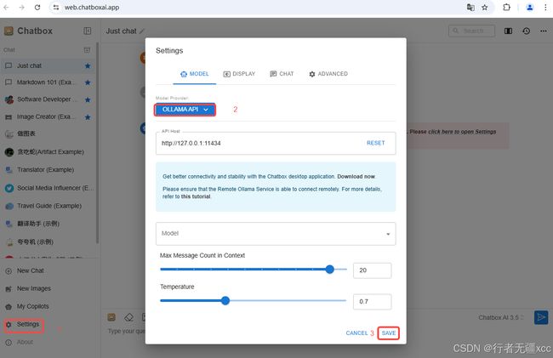Click SAVE to apply settings
This screenshot has height=358, width=553.
coord(388,333)
